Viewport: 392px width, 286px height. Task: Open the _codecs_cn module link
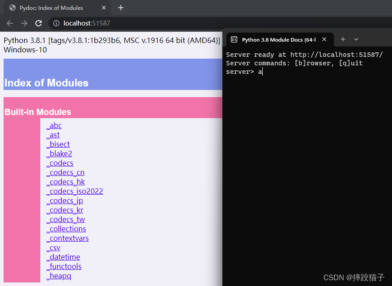(x=65, y=172)
